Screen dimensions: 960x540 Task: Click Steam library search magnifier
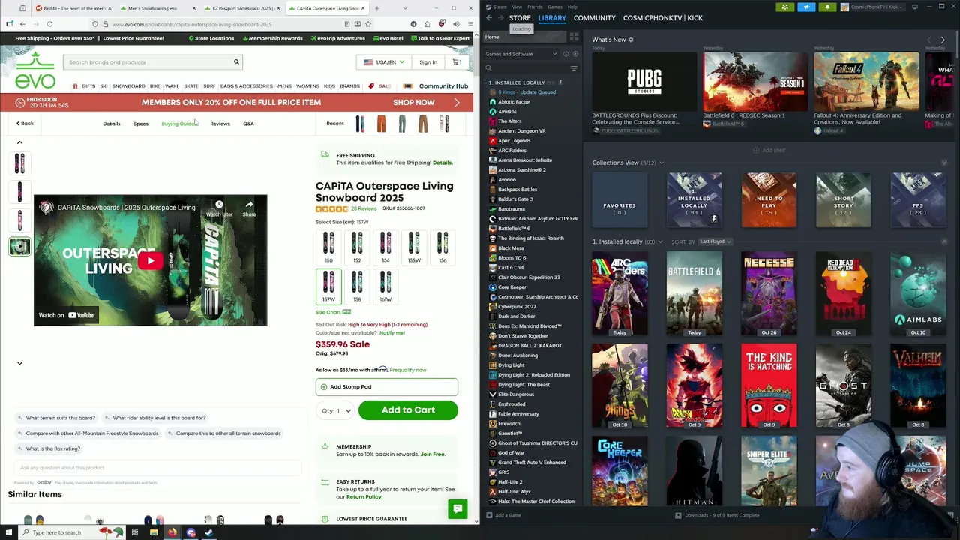coord(488,68)
